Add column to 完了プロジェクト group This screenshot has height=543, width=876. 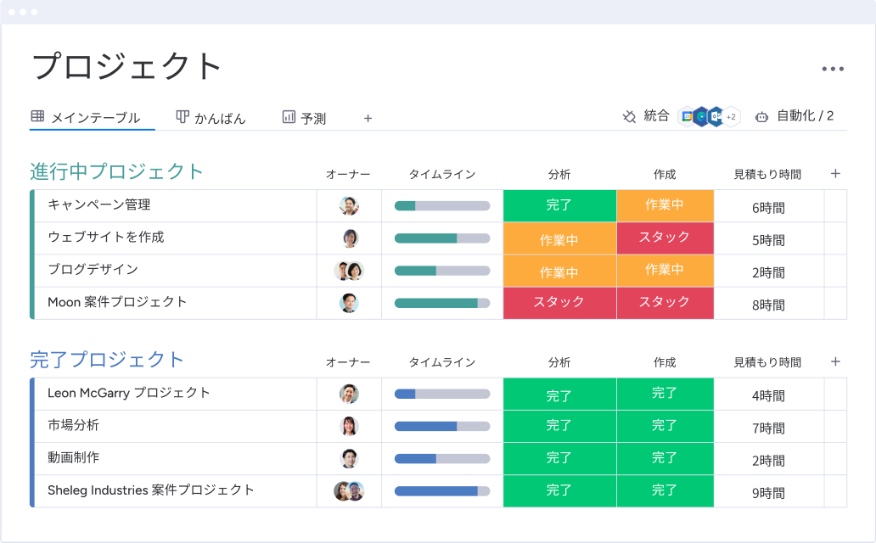click(x=835, y=361)
